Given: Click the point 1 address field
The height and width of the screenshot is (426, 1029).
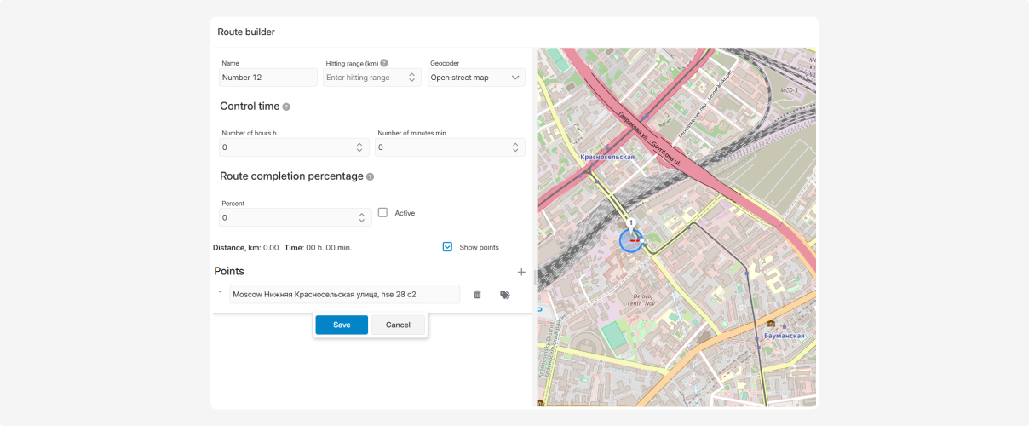Looking at the screenshot, I should click(344, 295).
